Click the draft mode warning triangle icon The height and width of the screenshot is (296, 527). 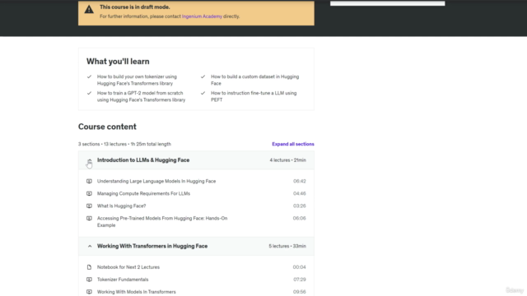coord(89,9)
